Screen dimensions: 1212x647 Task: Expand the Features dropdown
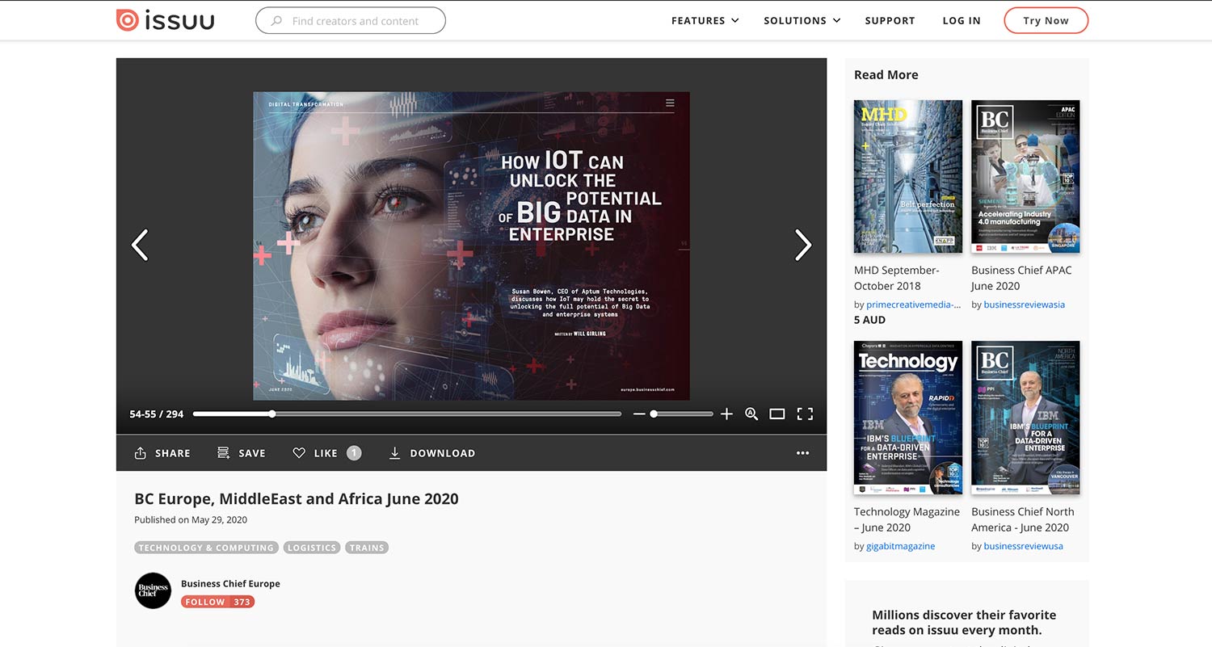[705, 21]
